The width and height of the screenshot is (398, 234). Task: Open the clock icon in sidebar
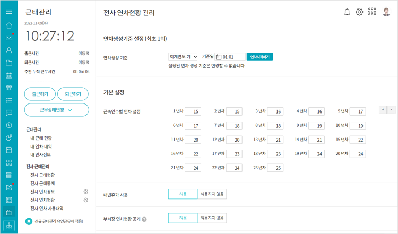click(x=9, y=125)
